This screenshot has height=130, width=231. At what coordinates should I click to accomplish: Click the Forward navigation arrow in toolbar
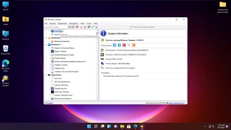(x=73, y=27)
